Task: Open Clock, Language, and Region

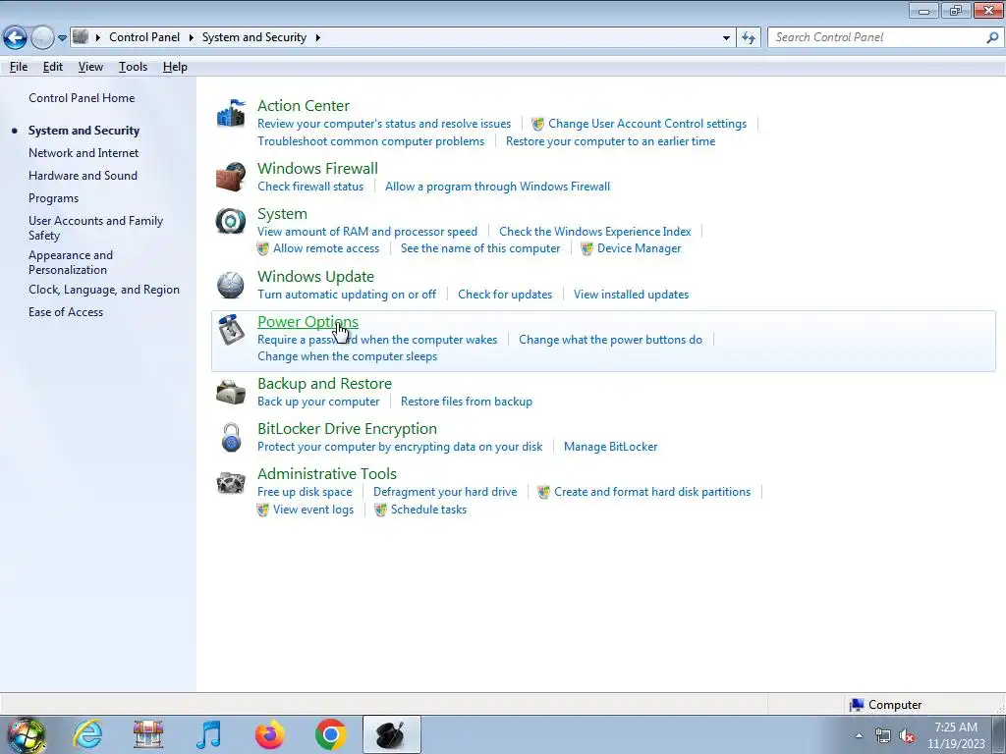Action: tap(104, 290)
